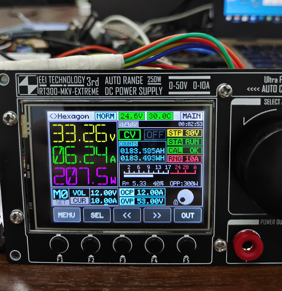Viewport: 282px width, 291px height.
Task: Tap the 0183.505AH counter value
Action: (x=143, y=151)
